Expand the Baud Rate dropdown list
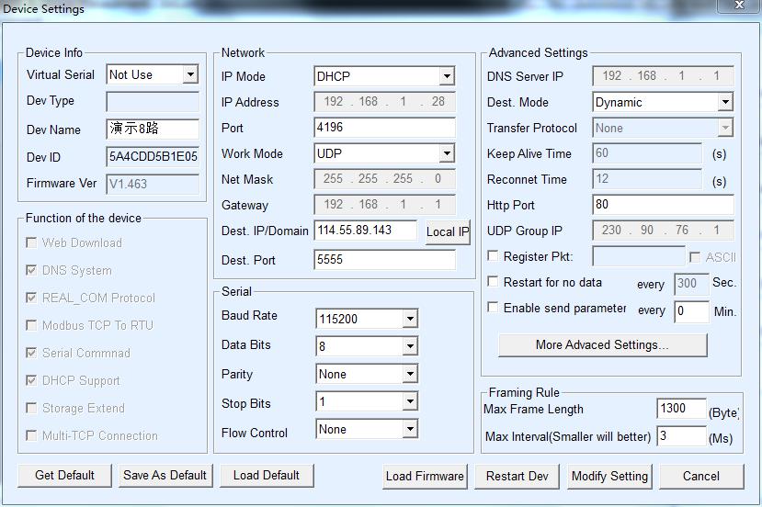 pos(409,319)
